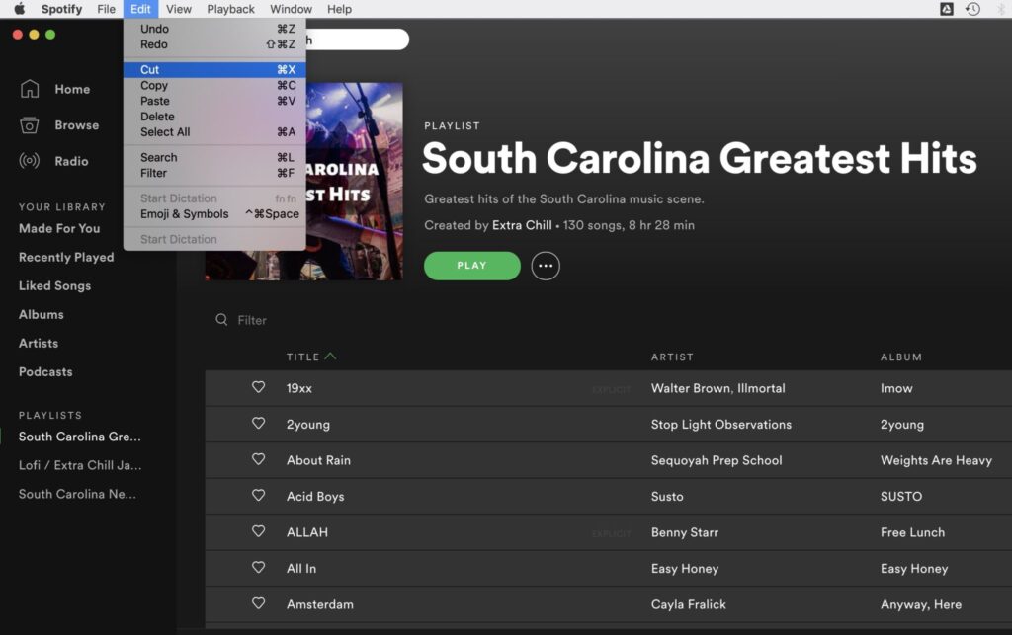Click the Home icon in sidebar
Viewport: 1012px width, 635px height.
coord(30,89)
